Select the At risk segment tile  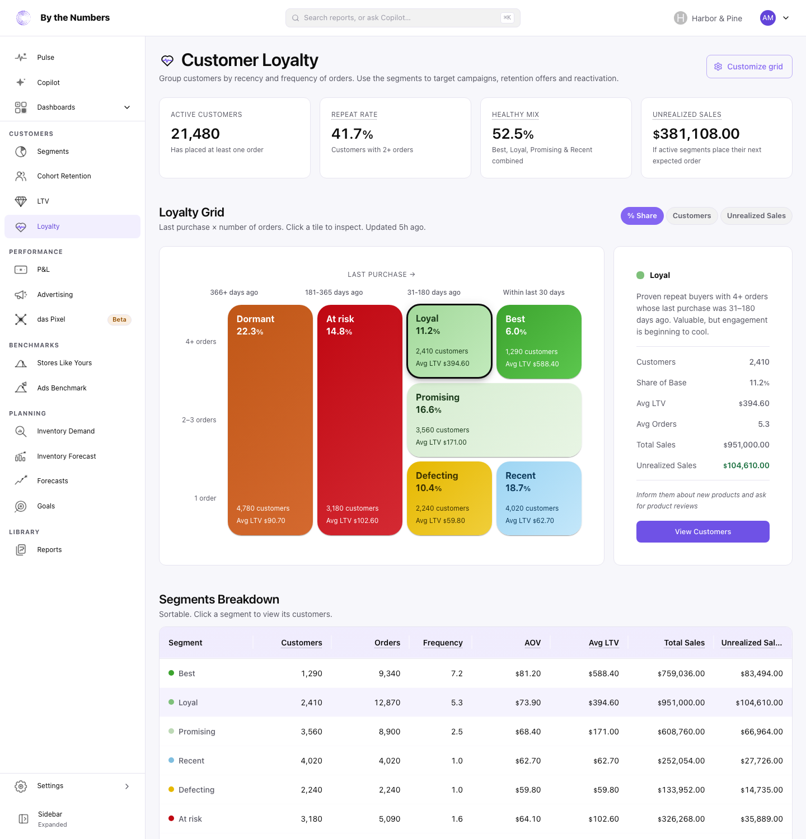click(360, 420)
